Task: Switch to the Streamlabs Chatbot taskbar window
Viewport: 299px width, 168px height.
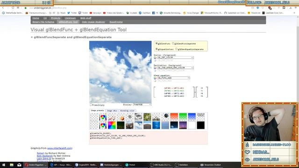Action: pyautogui.click(x=211, y=165)
